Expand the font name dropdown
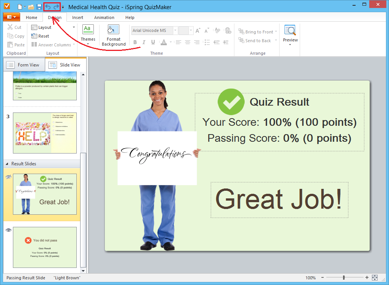The height and width of the screenshot is (285, 389). [175, 30]
